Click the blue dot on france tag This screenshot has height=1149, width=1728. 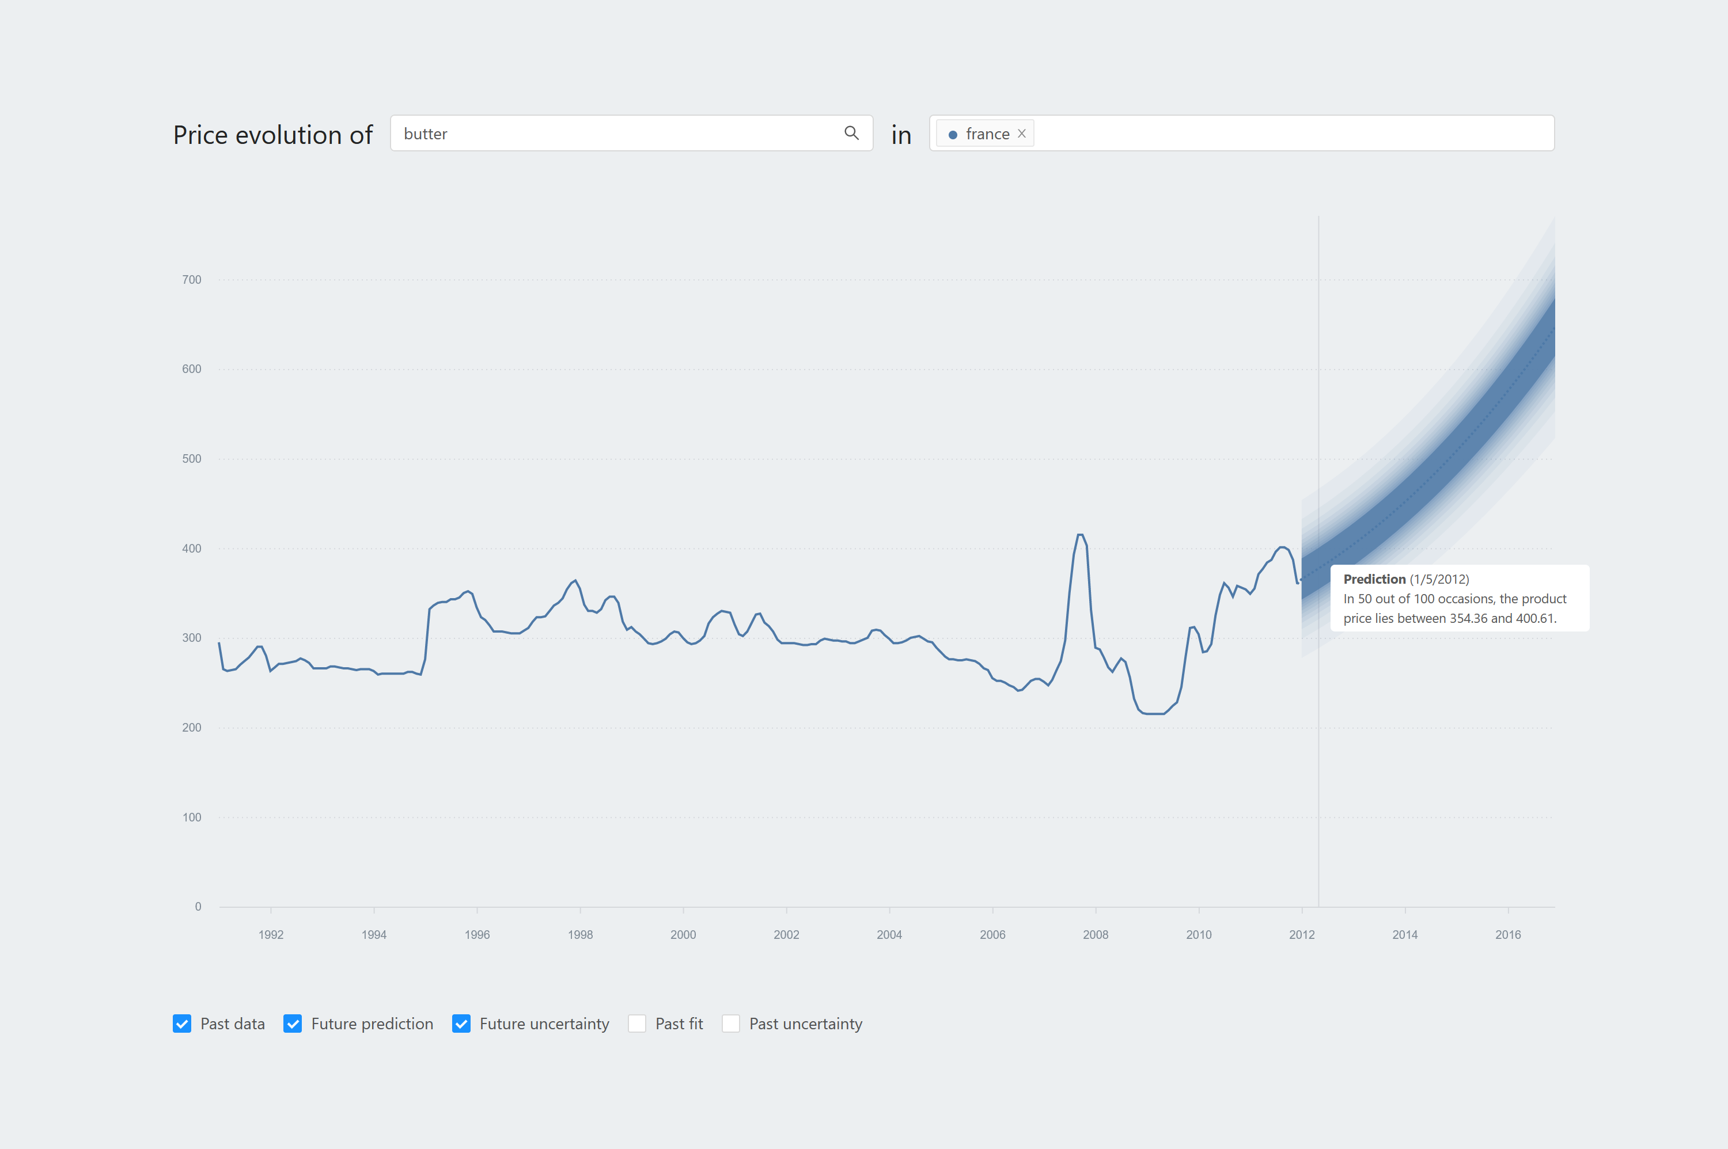(x=952, y=135)
